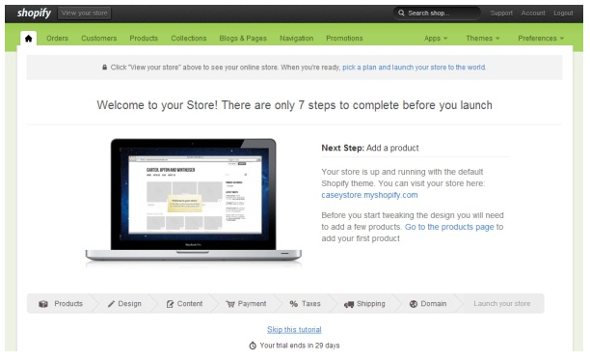
Task: Open the Customers tab
Action: (99, 38)
